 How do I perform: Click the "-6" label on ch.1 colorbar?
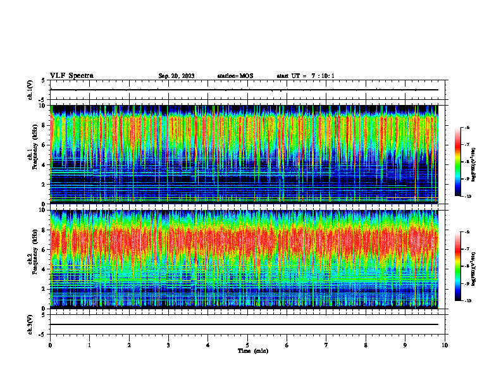[467, 128]
